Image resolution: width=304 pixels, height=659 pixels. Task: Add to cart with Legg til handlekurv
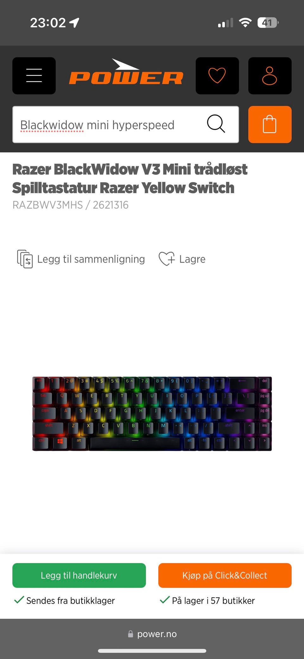(x=79, y=575)
